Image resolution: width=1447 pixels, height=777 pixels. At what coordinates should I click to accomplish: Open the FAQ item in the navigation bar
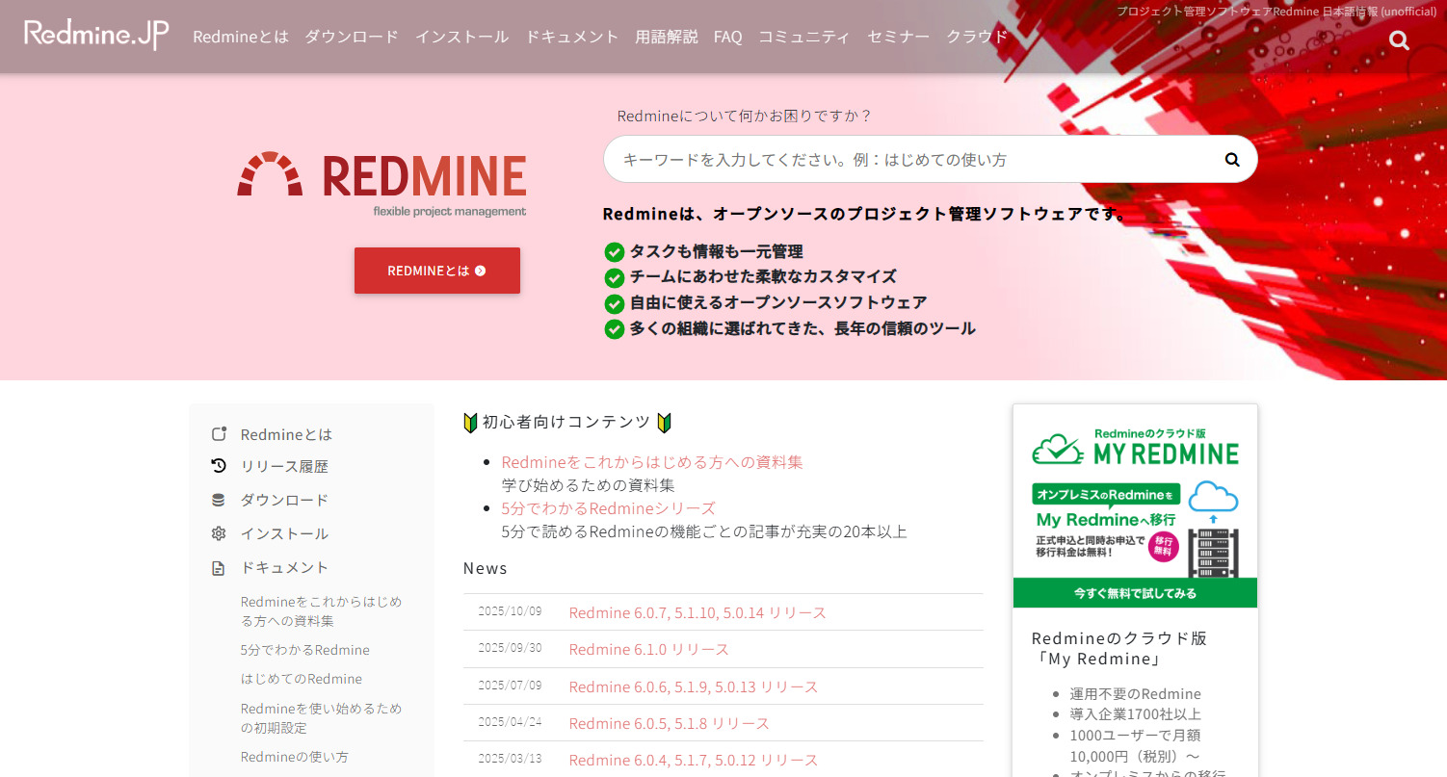point(727,37)
